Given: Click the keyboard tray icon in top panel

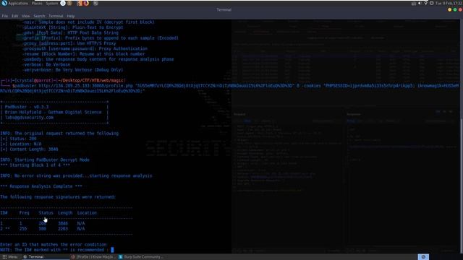Looking at the screenshot, I should point(414,3).
